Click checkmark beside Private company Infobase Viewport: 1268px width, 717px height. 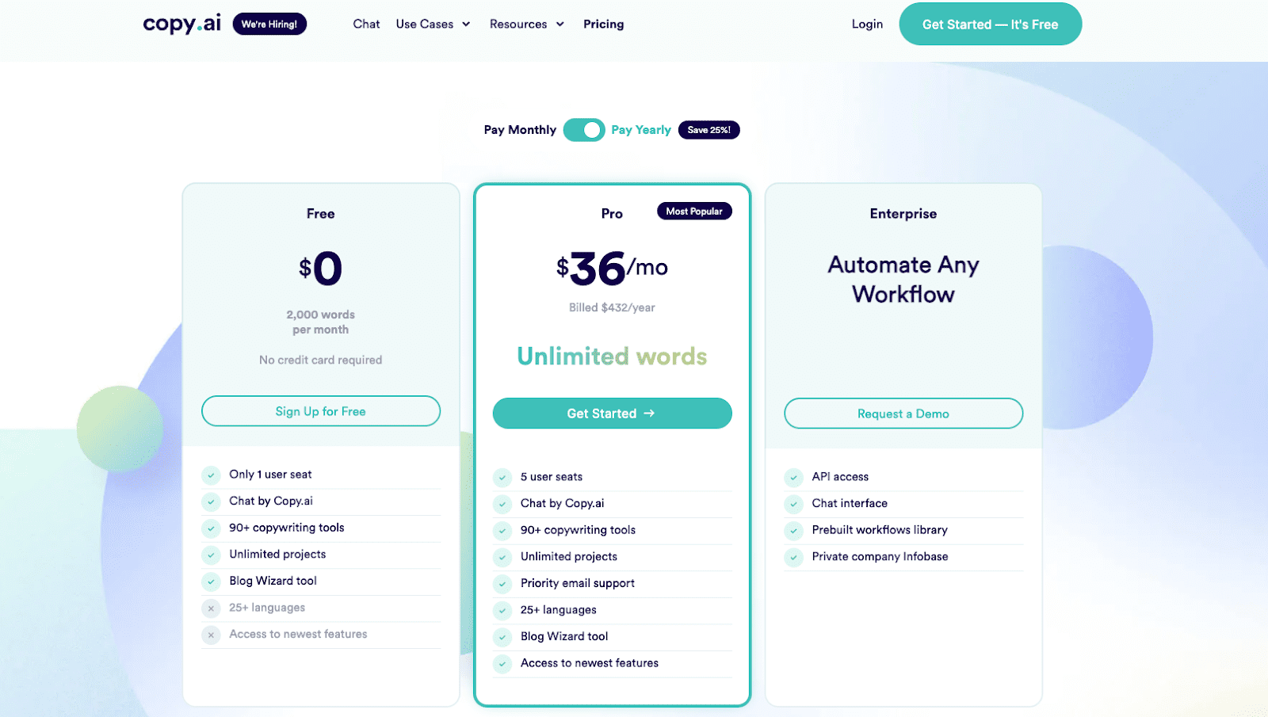793,557
